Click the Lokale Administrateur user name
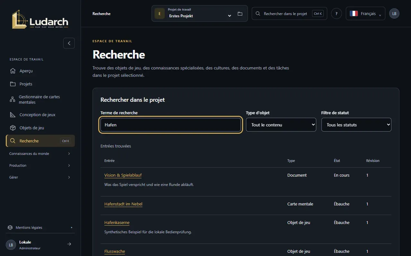Image resolution: width=411 pixels, height=256 pixels. (30, 245)
